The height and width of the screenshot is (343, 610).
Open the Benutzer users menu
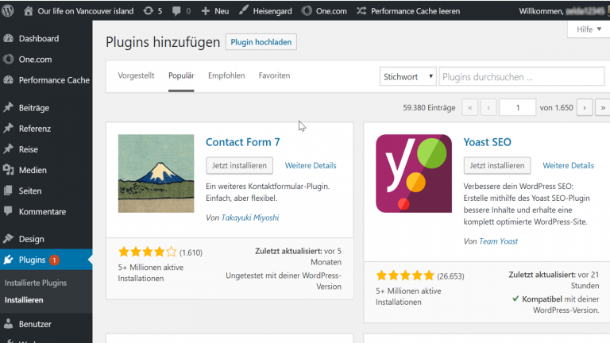[x=35, y=324]
